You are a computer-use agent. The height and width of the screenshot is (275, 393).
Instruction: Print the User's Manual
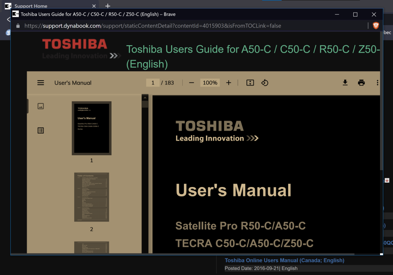pyautogui.click(x=361, y=82)
